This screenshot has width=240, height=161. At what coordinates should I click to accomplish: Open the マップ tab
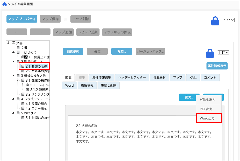tap(178, 78)
